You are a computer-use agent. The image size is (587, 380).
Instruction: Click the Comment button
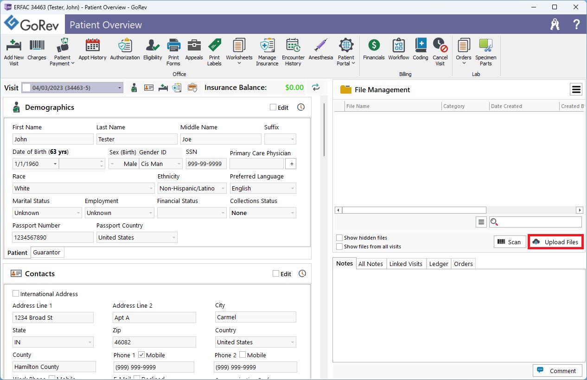point(557,371)
